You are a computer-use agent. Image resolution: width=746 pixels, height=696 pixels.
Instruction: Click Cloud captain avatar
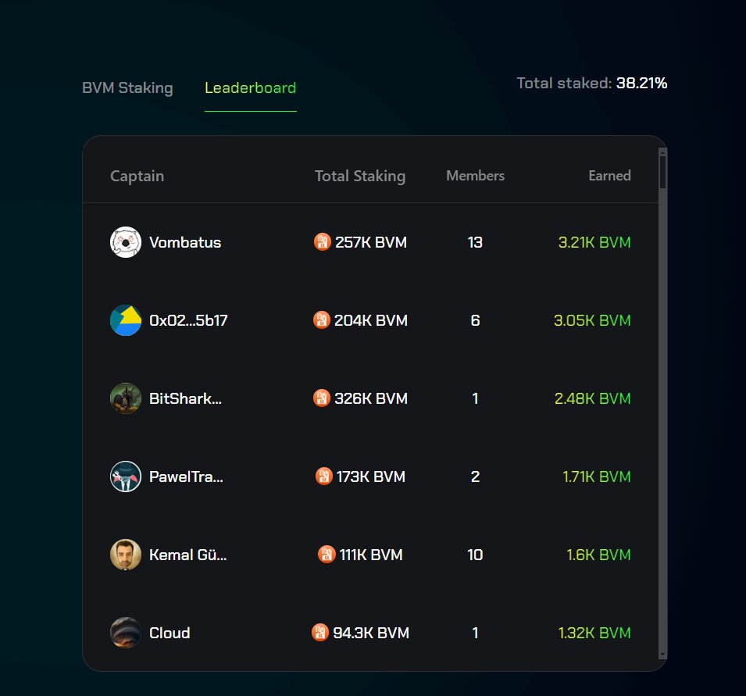[x=126, y=632]
